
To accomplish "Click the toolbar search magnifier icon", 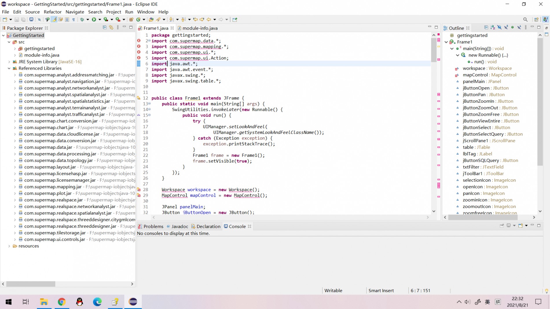I will [525, 20].
